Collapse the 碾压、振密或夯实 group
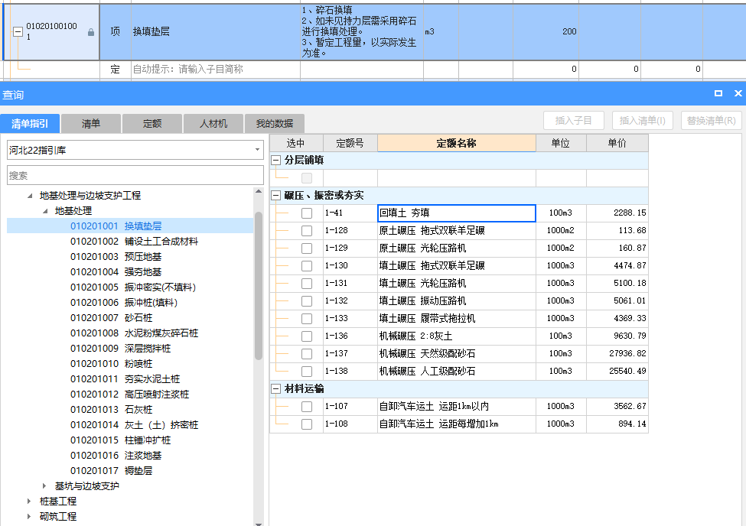Screen dimensions: 746x526 276,196
